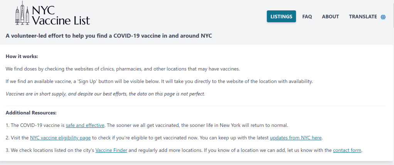Click the NYC Vaccine List title text

(61, 15)
